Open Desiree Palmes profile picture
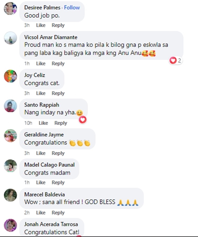 (10, 8)
